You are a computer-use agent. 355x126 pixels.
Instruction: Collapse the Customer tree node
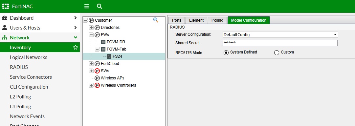85,20
